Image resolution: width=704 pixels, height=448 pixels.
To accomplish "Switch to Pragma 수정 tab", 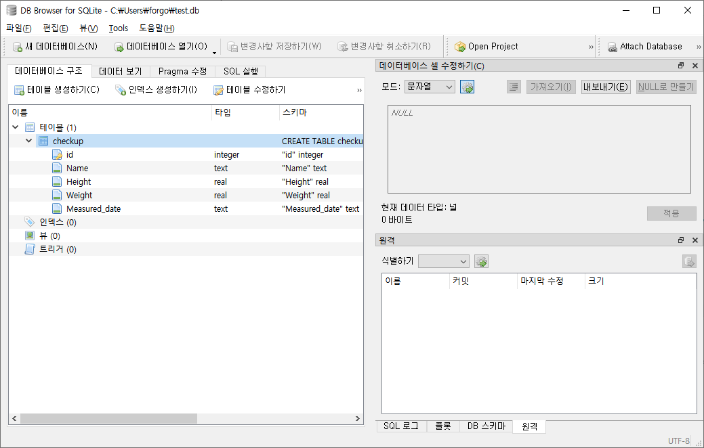I will [x=182, y=71].
